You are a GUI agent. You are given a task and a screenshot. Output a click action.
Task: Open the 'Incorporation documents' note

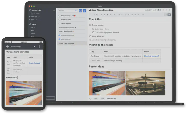[67, 27]
